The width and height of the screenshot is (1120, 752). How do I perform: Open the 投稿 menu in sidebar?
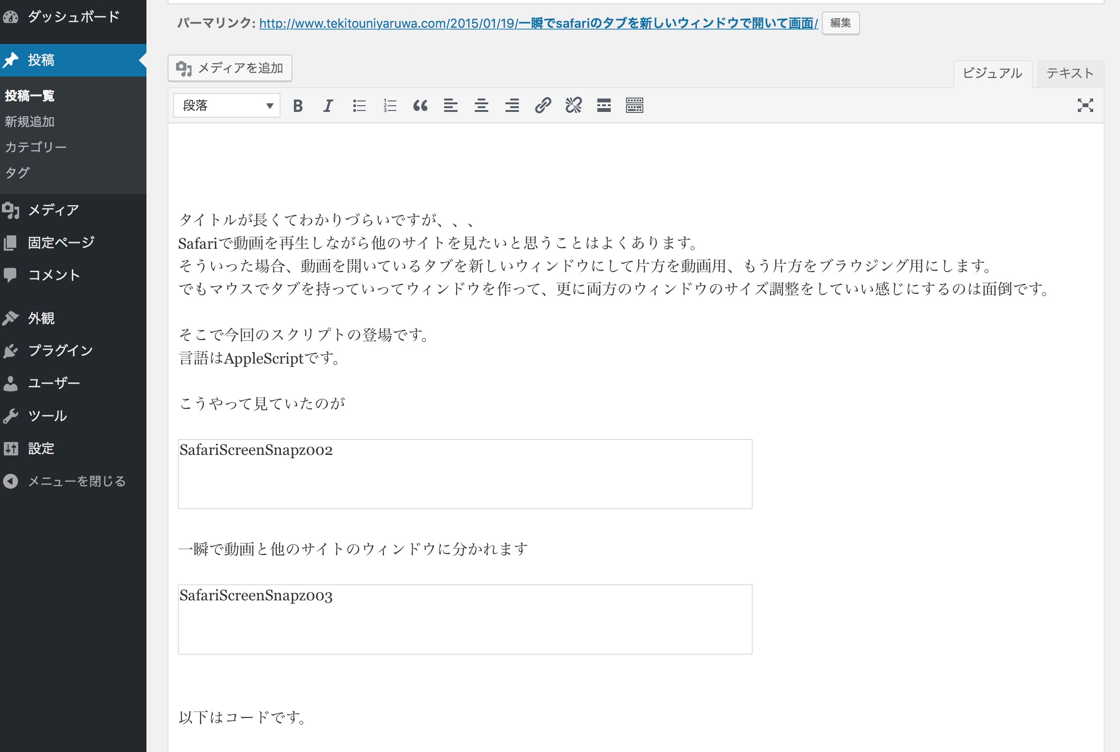(73, 60)
